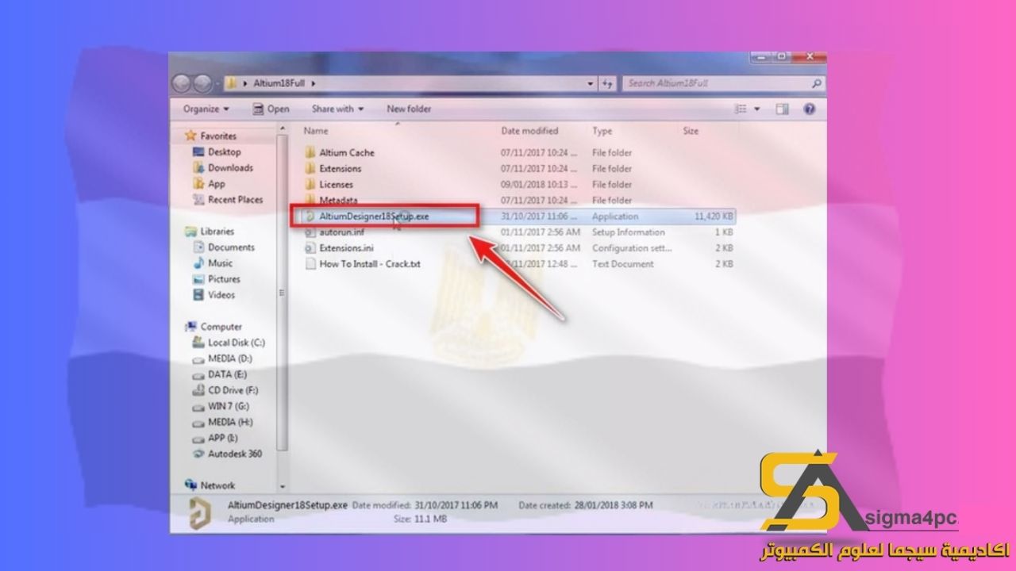The image size is (1016, 571).
Task: Select the Extensions folder icon
Action: [x=310, y=168]
